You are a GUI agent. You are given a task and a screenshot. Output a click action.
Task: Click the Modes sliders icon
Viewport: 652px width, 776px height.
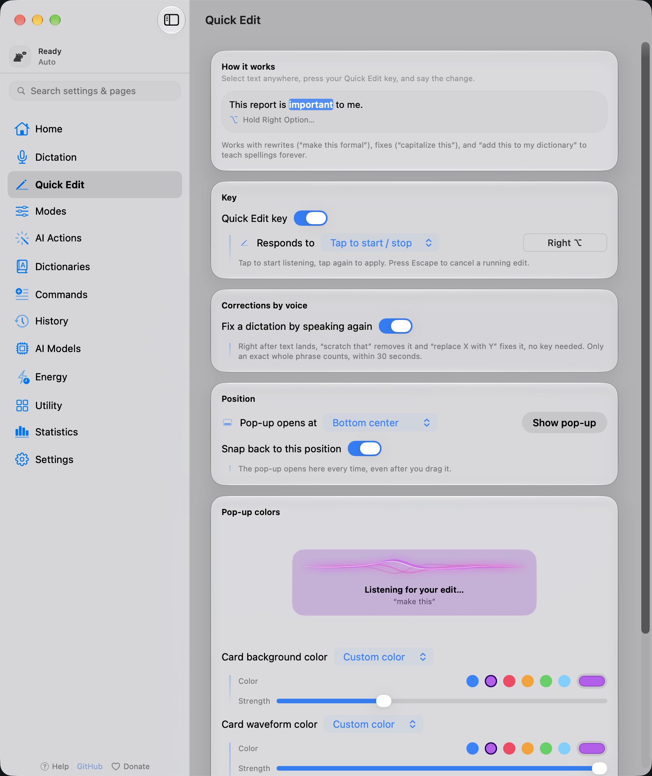pos(22,211)
